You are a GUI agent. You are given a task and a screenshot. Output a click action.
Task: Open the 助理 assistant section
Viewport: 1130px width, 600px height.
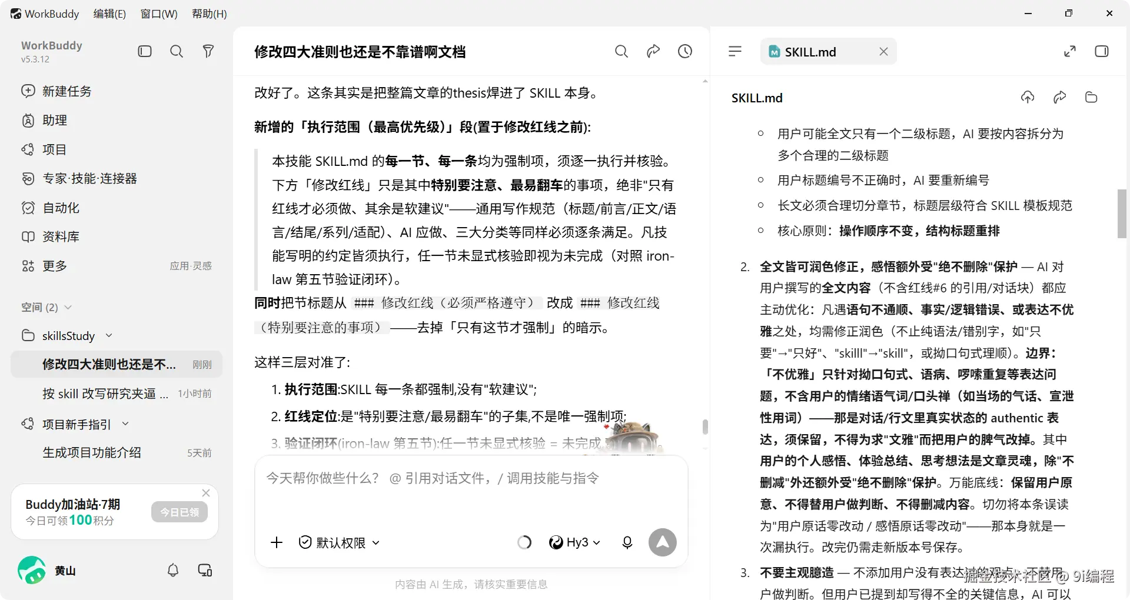click(117, 120)
